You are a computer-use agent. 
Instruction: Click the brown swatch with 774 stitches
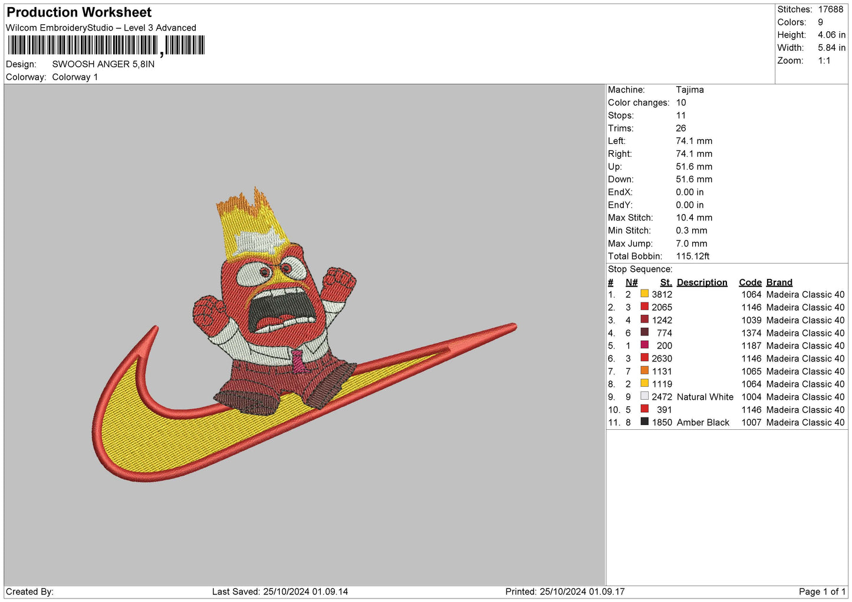pyautogui.click(x=644, y=333)
